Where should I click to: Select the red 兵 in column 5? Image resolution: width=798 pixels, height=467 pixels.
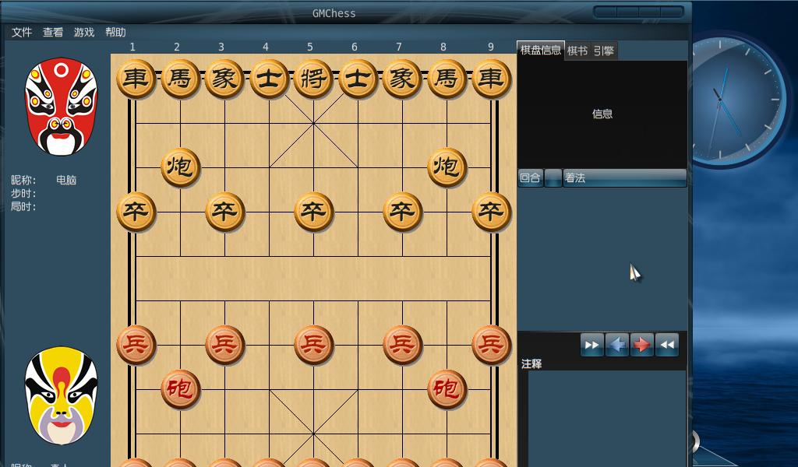(x=313, y=345)
